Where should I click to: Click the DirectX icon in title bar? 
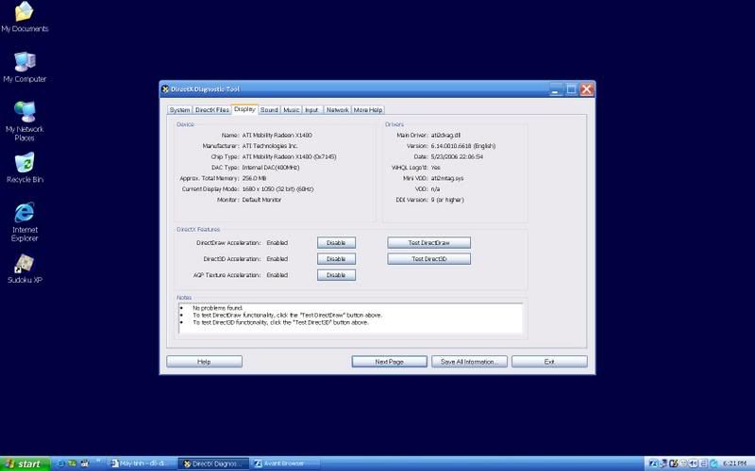[x=166, y=89]
